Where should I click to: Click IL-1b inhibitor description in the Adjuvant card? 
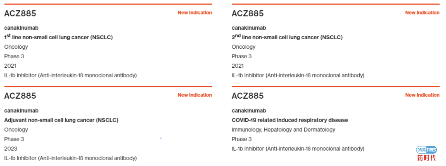(x=70, y=158)
